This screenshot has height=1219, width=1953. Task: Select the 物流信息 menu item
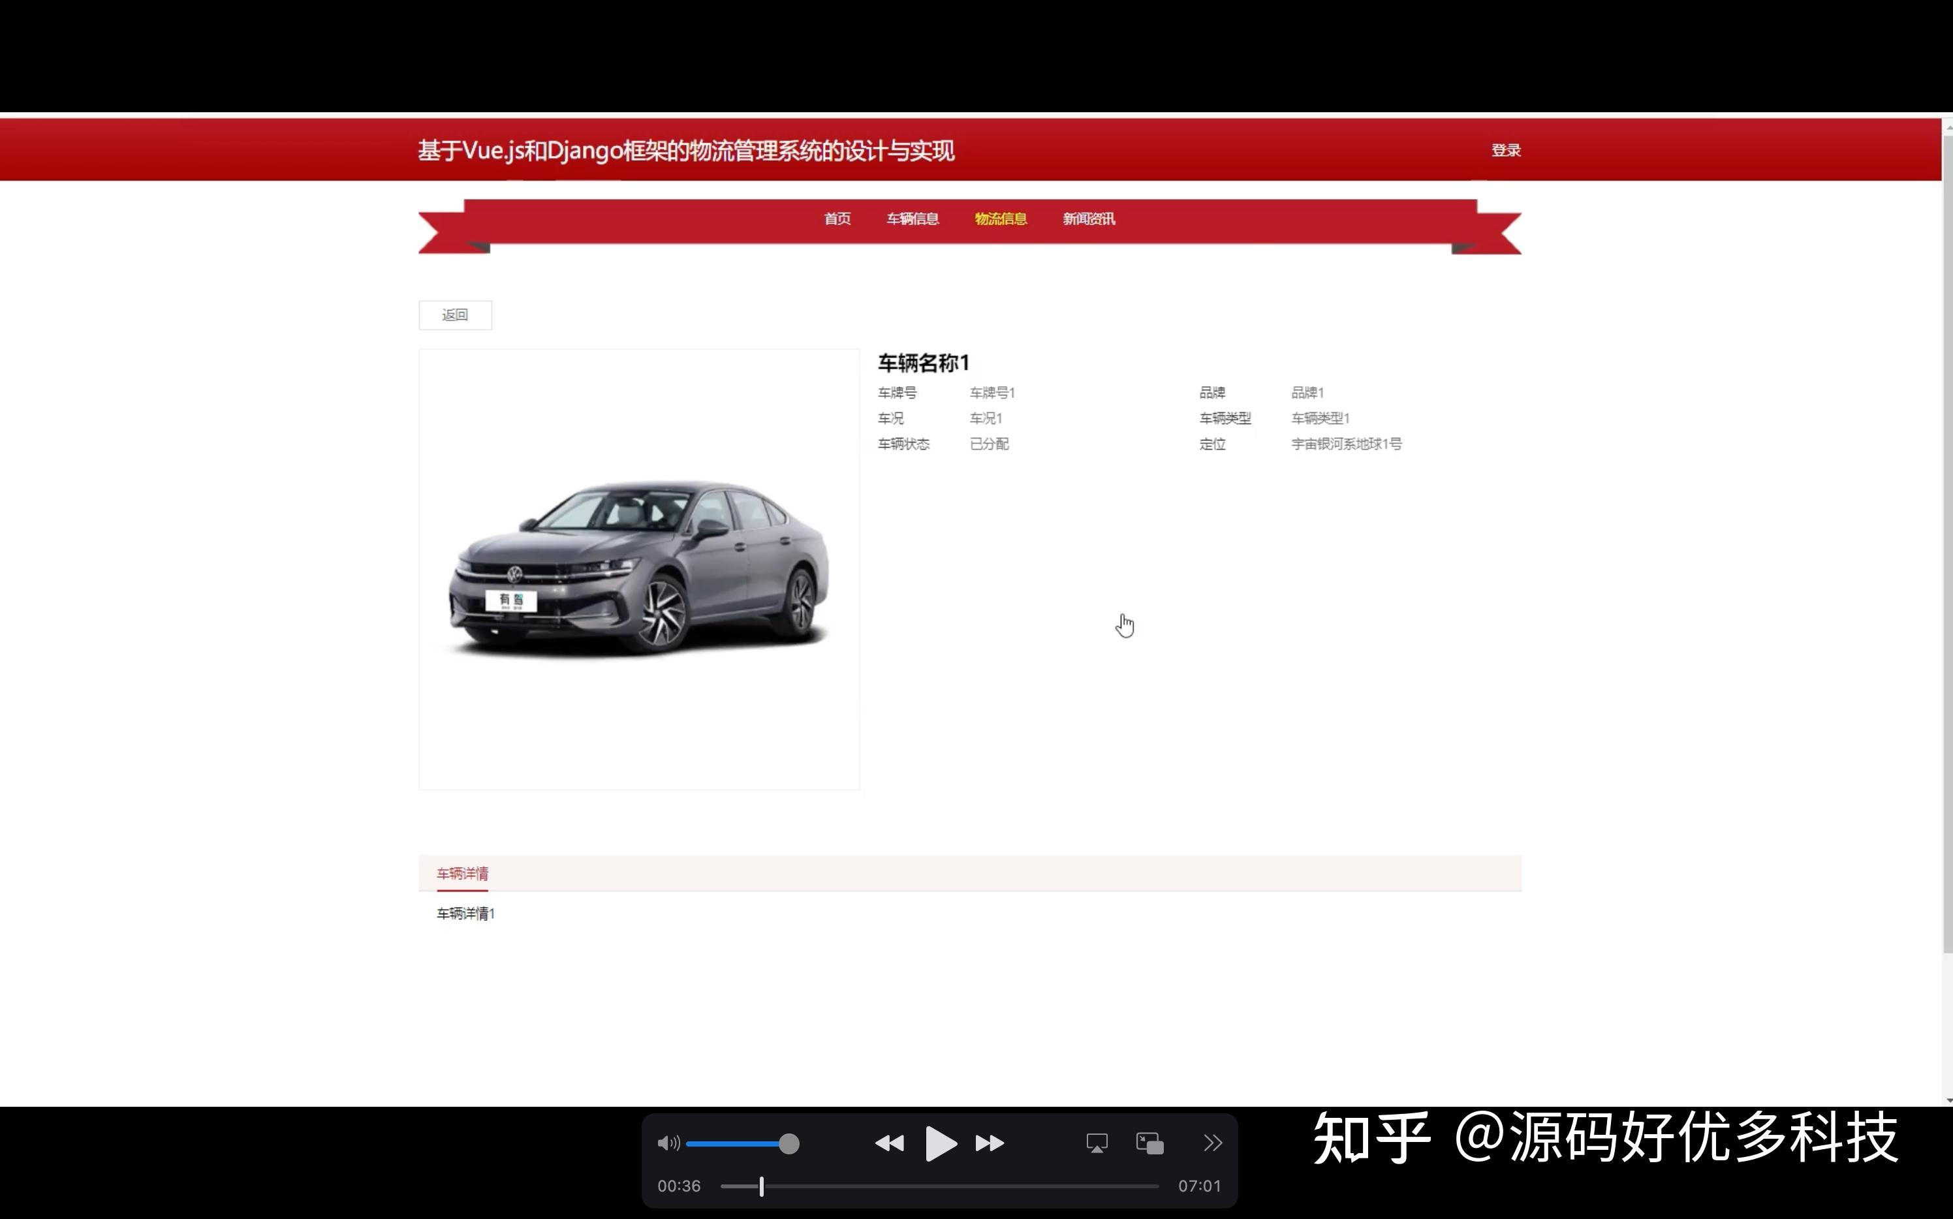[1001, 219]
